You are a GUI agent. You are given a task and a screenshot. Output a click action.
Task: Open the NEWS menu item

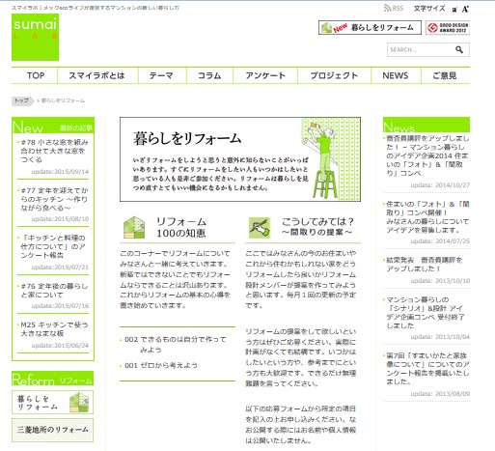coord(396,75)
